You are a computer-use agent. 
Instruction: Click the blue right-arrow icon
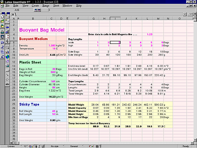[7, 27]
